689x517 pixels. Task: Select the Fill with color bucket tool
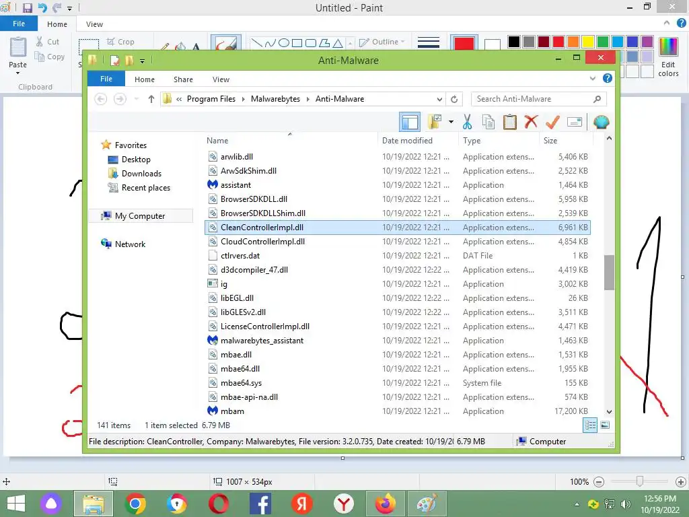tap(180, 46)
